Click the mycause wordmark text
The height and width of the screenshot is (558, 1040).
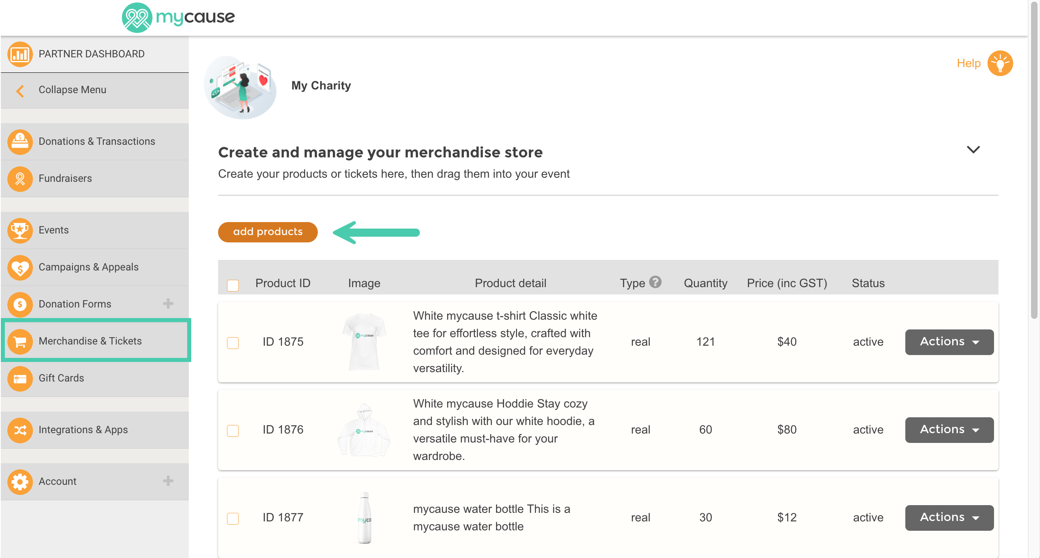point(195,17)
